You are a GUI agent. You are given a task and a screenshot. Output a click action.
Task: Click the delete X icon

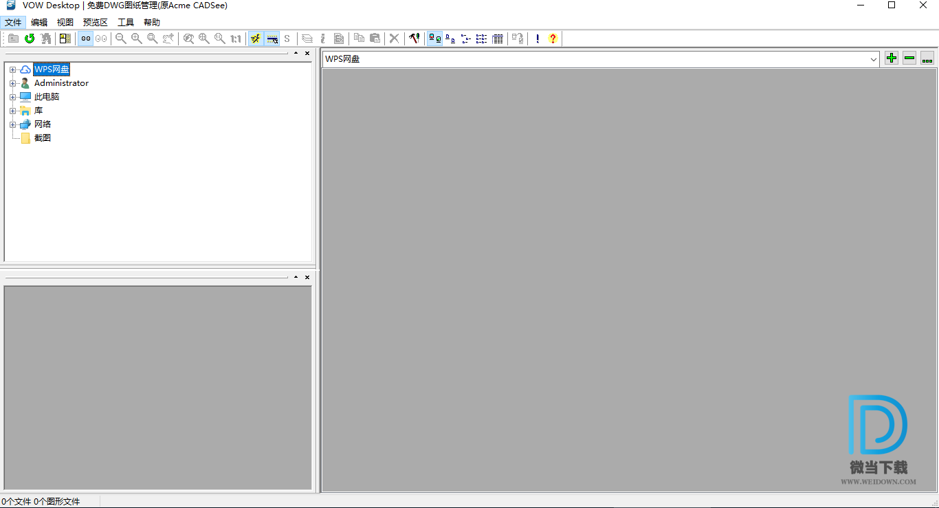[395, 38]
